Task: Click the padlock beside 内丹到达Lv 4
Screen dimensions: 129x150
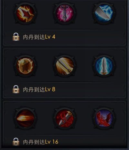Action: 16,37
